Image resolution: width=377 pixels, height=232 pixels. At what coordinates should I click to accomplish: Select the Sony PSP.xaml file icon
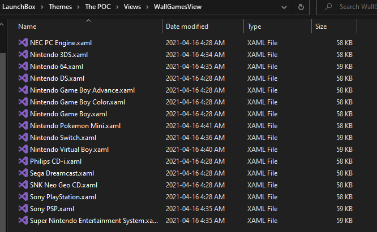tap(23, 209)
